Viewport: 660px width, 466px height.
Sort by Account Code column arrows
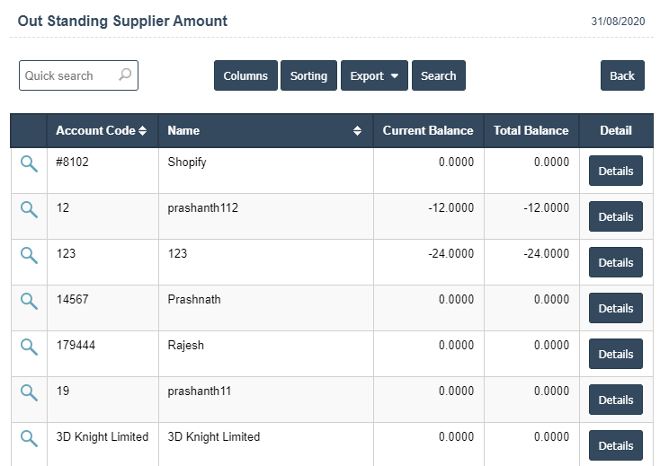tap(142, 131)
